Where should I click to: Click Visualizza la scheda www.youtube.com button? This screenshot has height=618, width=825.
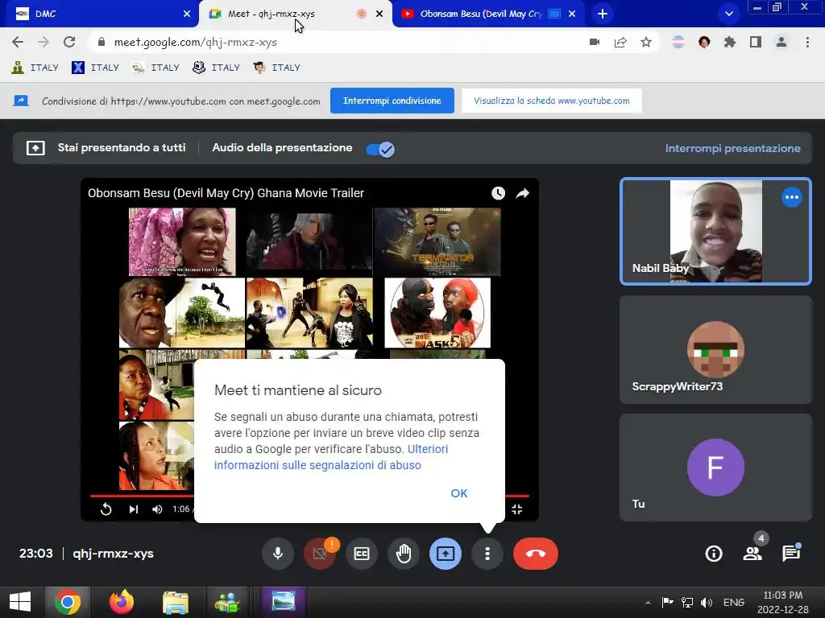pos(551,101)
